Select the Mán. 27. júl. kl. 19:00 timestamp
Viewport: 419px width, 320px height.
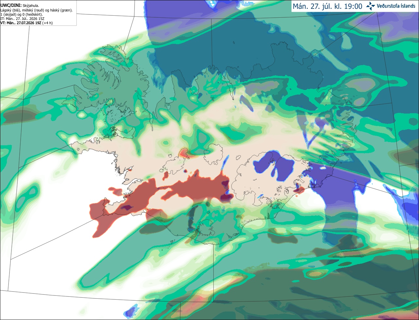click(x=327, y=6)
